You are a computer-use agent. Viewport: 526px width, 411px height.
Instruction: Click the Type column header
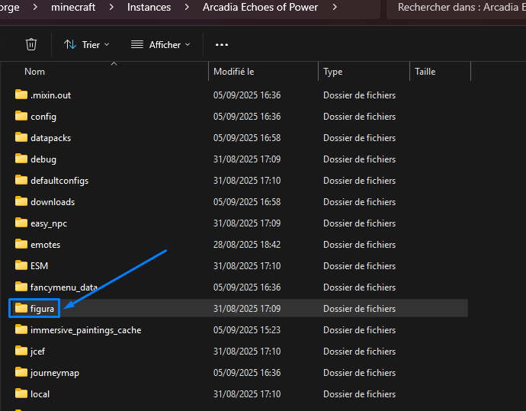[x=333, y=72]
